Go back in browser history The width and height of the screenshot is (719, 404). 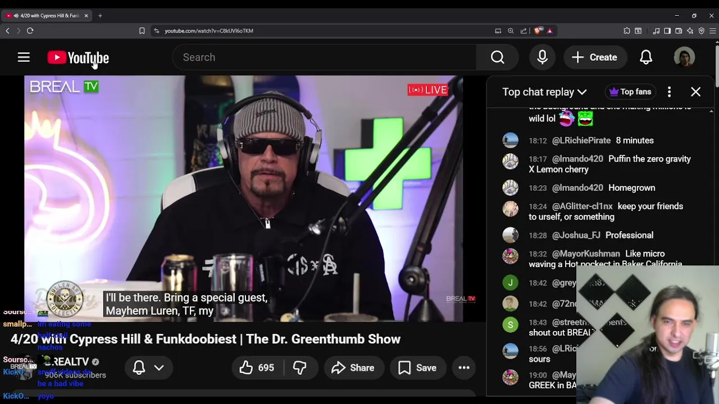click(7, 31)
